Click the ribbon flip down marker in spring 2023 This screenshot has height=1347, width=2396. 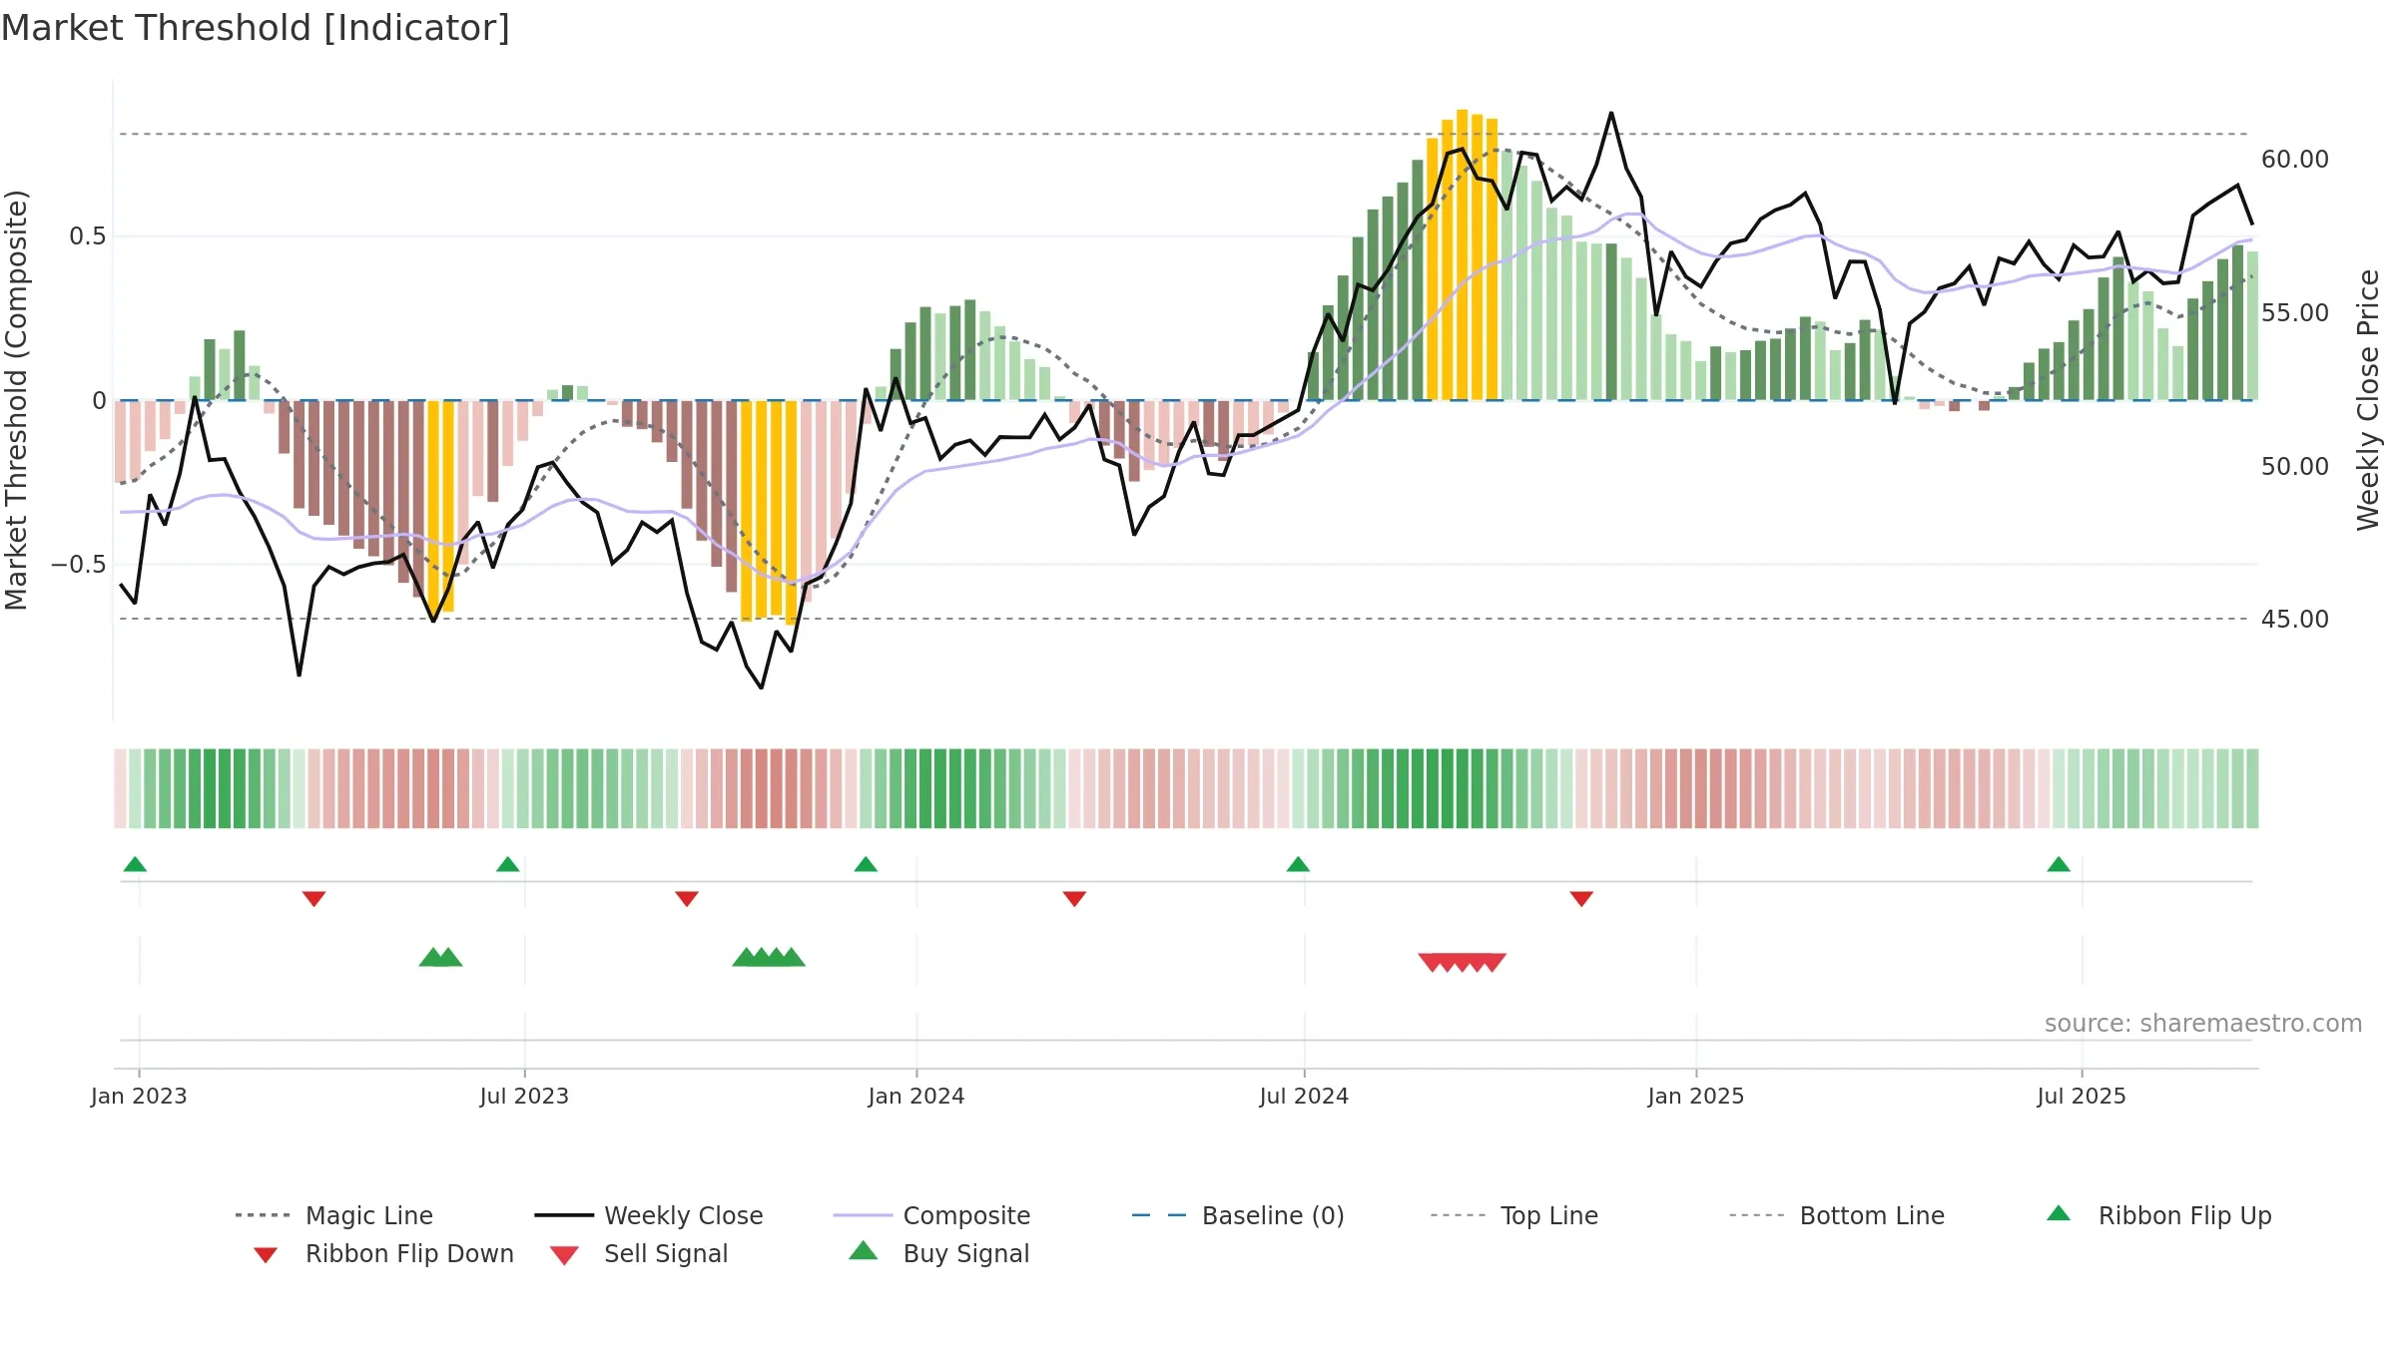pos(313,899)
